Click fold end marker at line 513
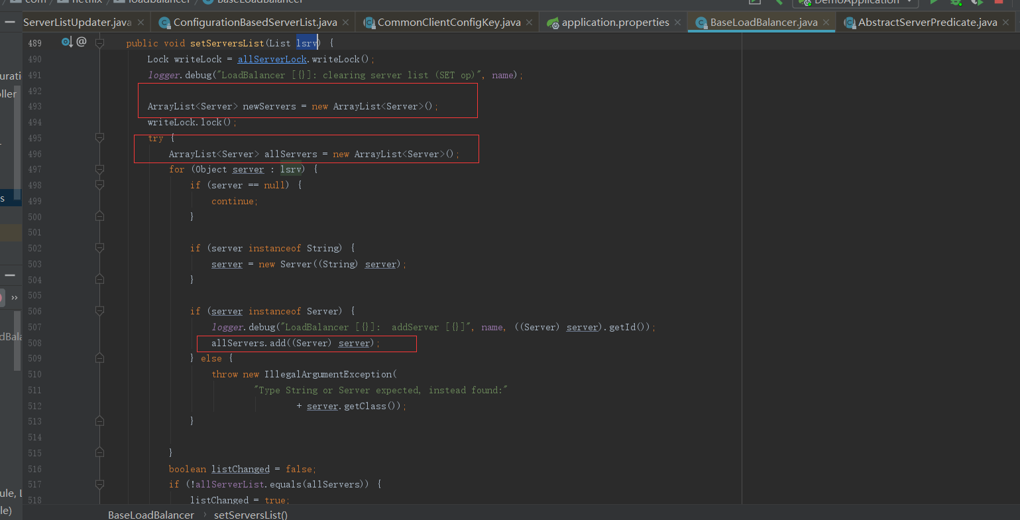The height and width of the screenshot is (520, 1020). [x=99, y=421]
